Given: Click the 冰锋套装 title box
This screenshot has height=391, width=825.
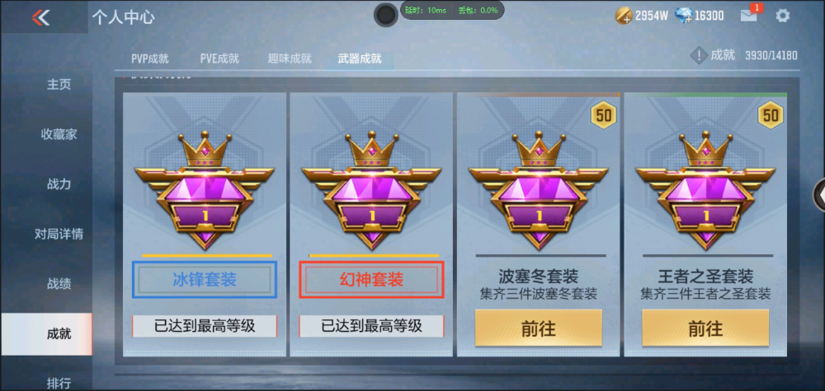Looking at the screenshot, I should [x=205, y=280].
